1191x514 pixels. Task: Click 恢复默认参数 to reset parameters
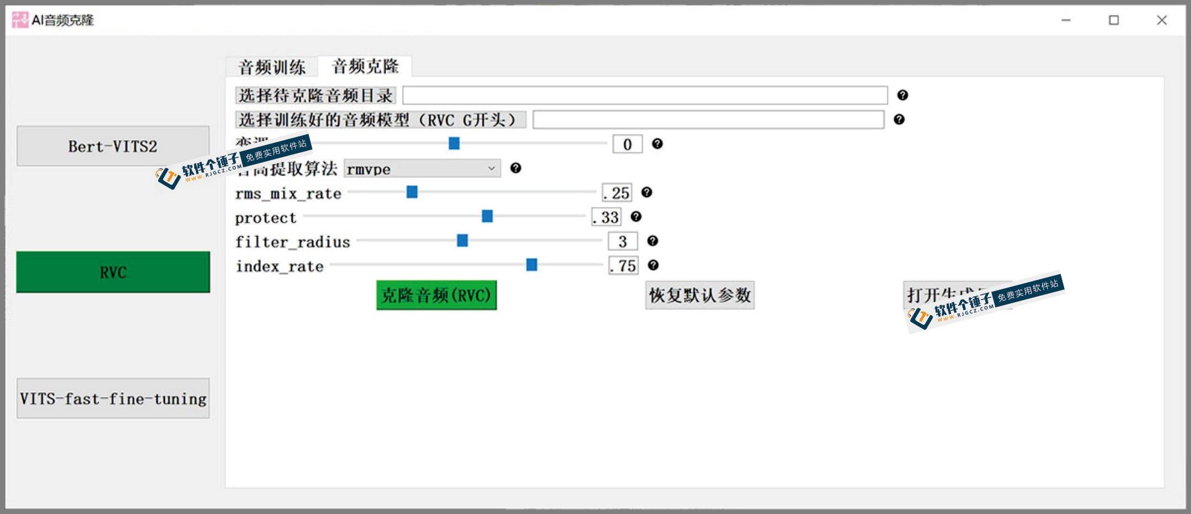pyautogui.click(x=699, y=295)
